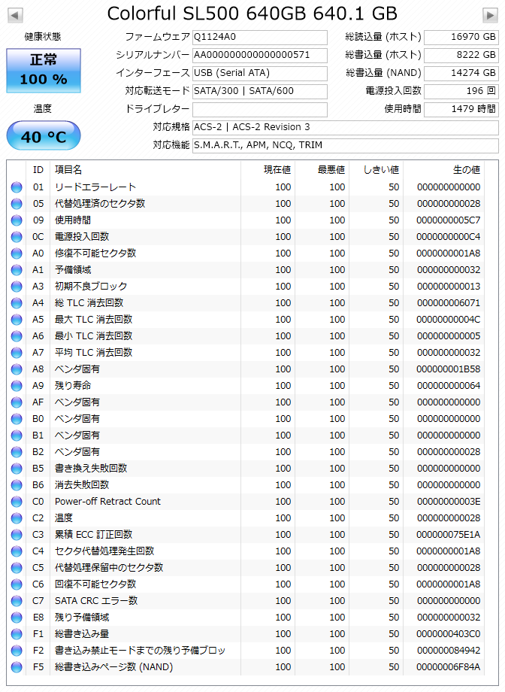Click total host reads value 16970 GB
505x692 pixels.
[461, 37]
